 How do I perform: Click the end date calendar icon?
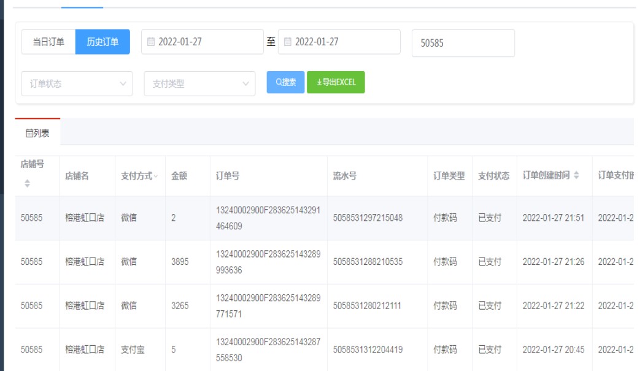coord(288,42)
